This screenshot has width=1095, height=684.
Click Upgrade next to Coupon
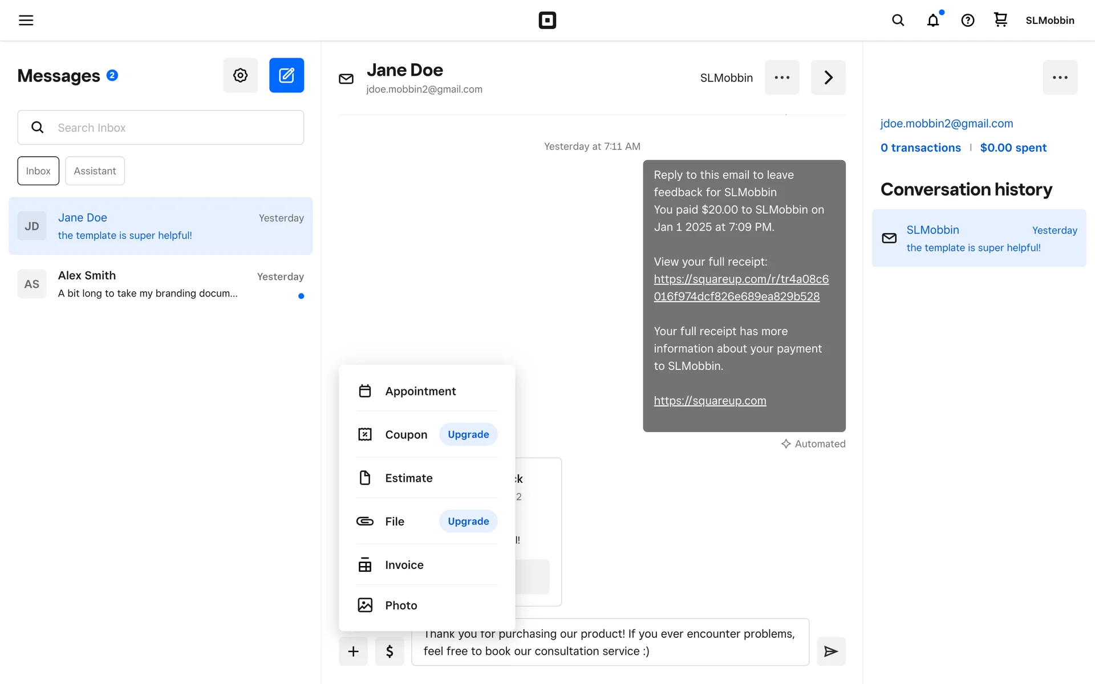click(468, 434)
